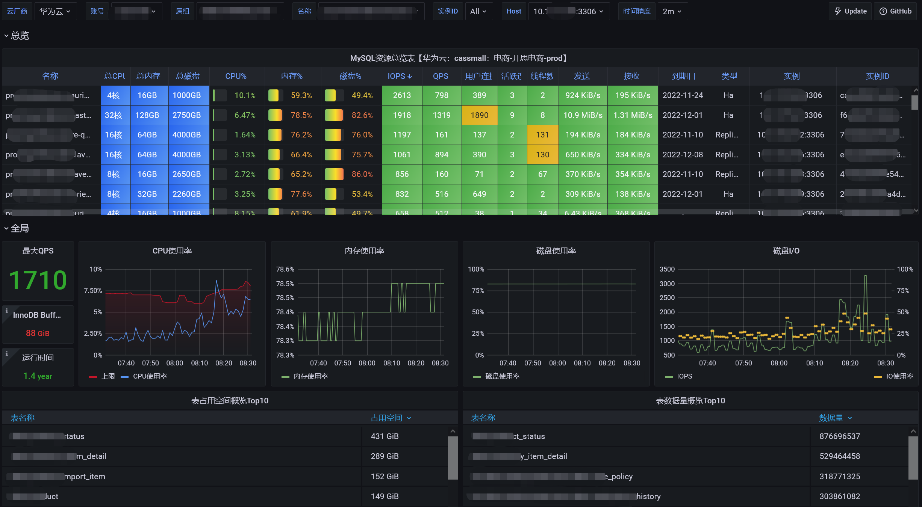
Task: Click the 1890 用户连接 highlighted cell
Action: pos(479,115)
